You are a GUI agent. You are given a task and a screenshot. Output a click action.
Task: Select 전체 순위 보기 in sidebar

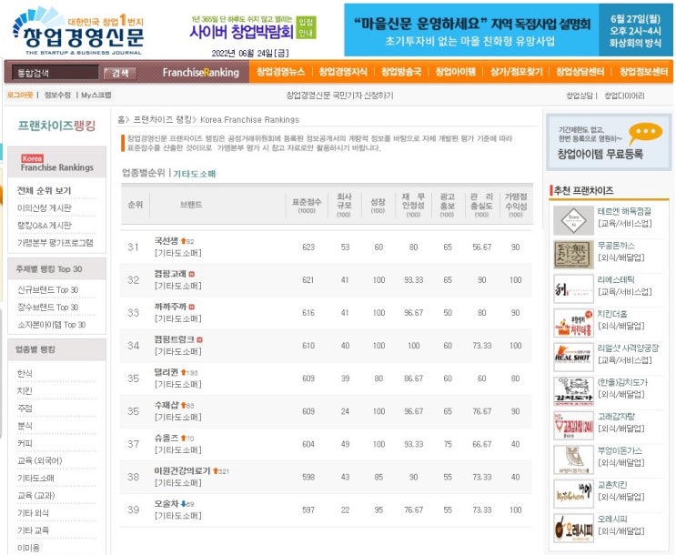[x=44, y=190]
